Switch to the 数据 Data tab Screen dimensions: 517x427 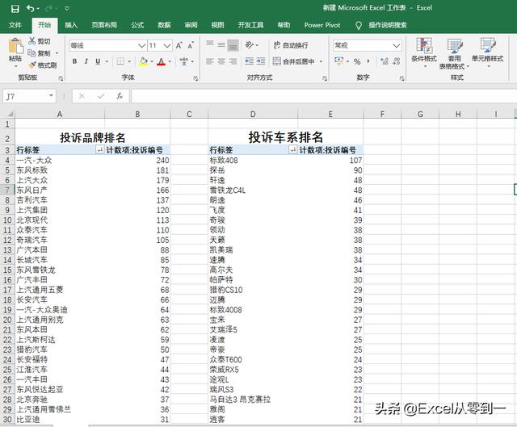point(164,25)
